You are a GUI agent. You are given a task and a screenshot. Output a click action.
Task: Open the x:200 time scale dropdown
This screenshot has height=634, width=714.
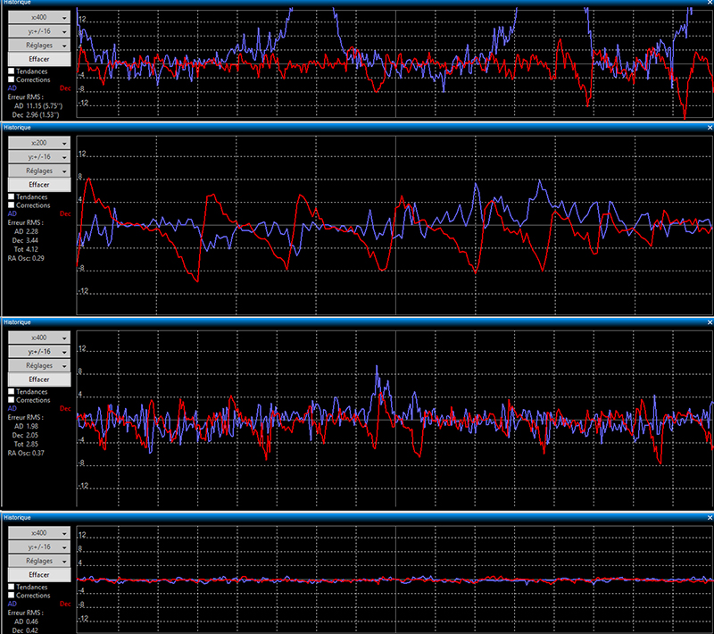(39, 143)
